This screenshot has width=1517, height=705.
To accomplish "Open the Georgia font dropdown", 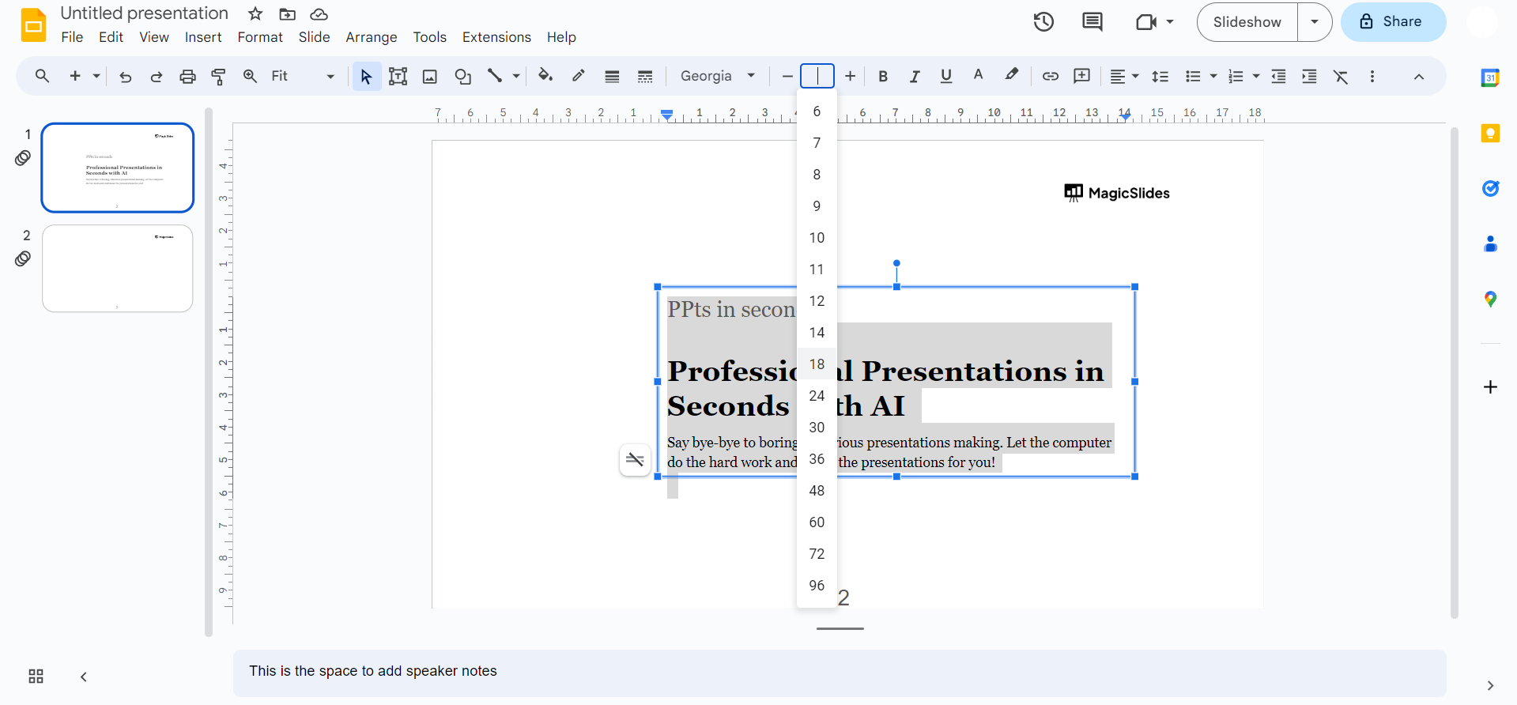I will [717, 77].
